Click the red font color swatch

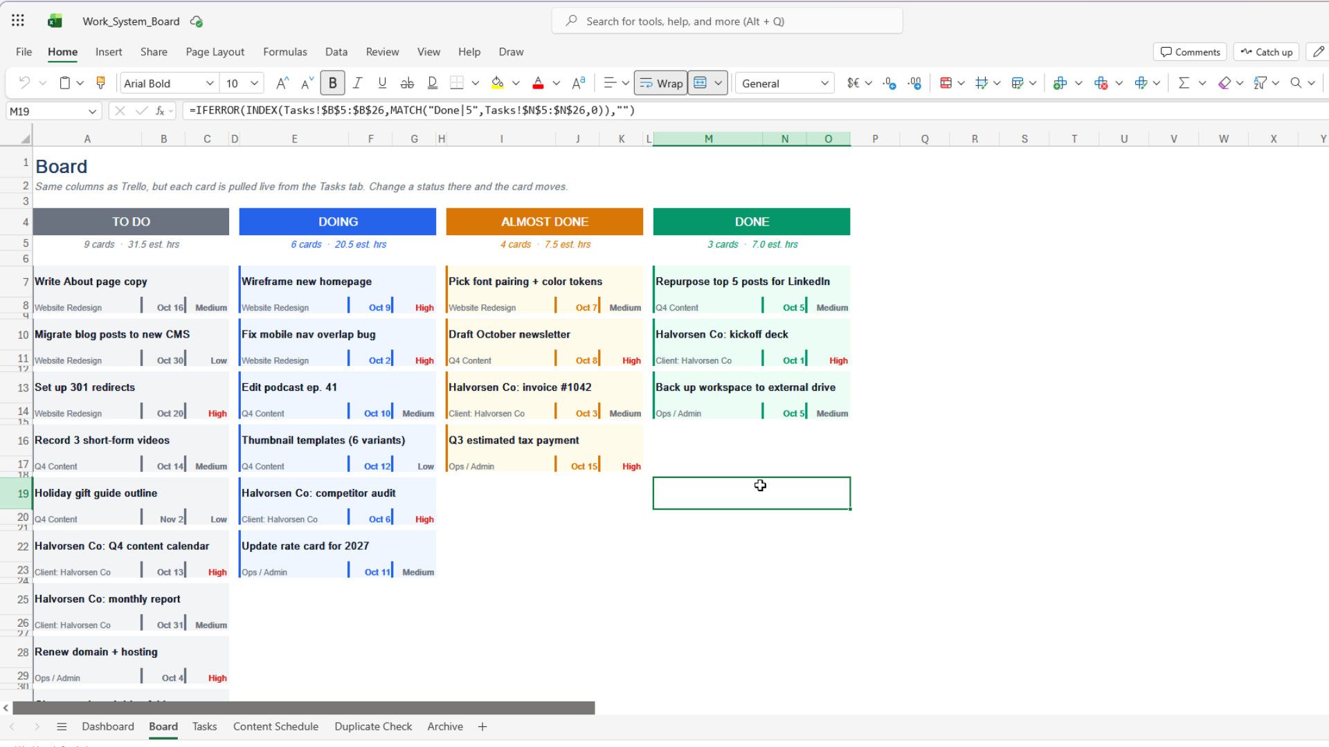pos(538,83)
